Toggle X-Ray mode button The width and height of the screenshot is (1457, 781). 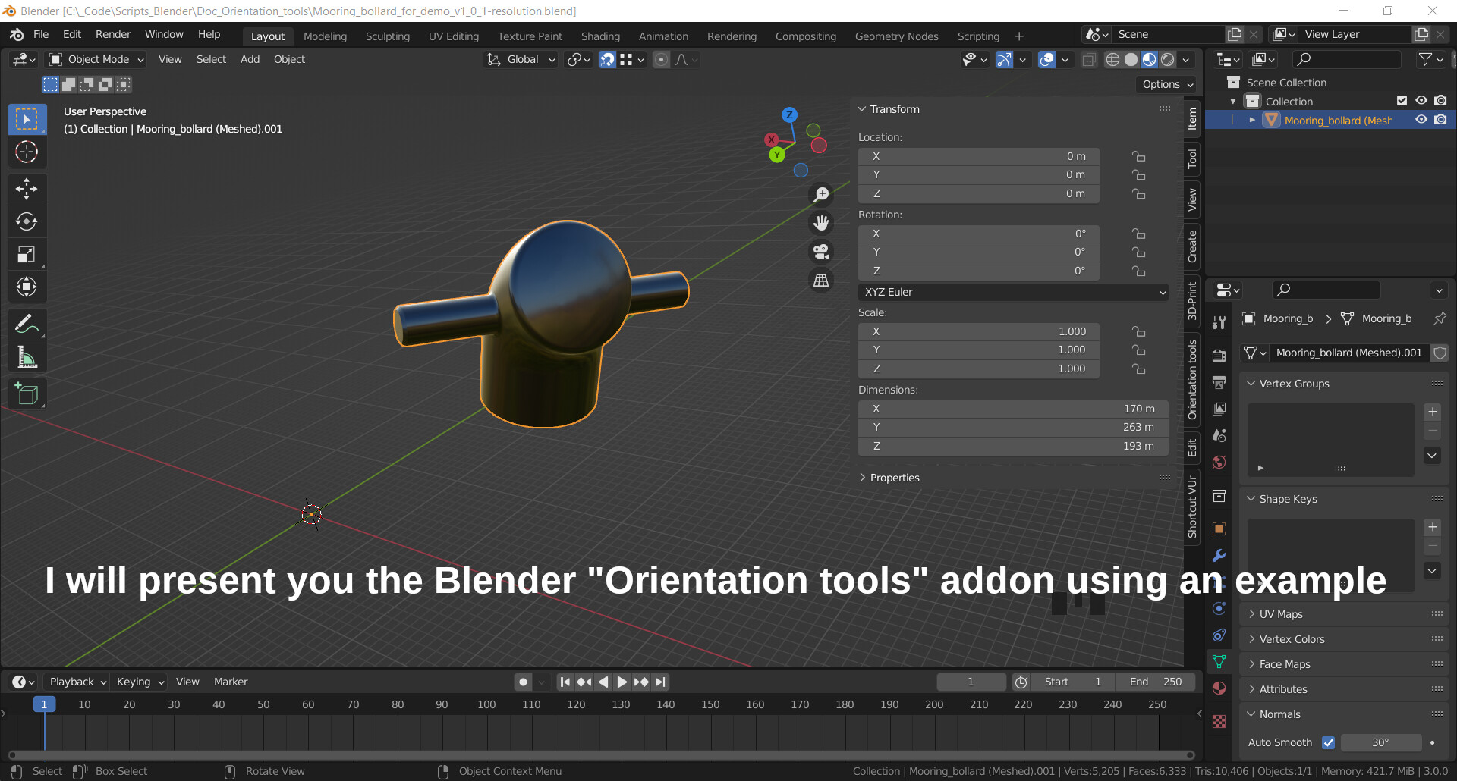click(1088, 60)
